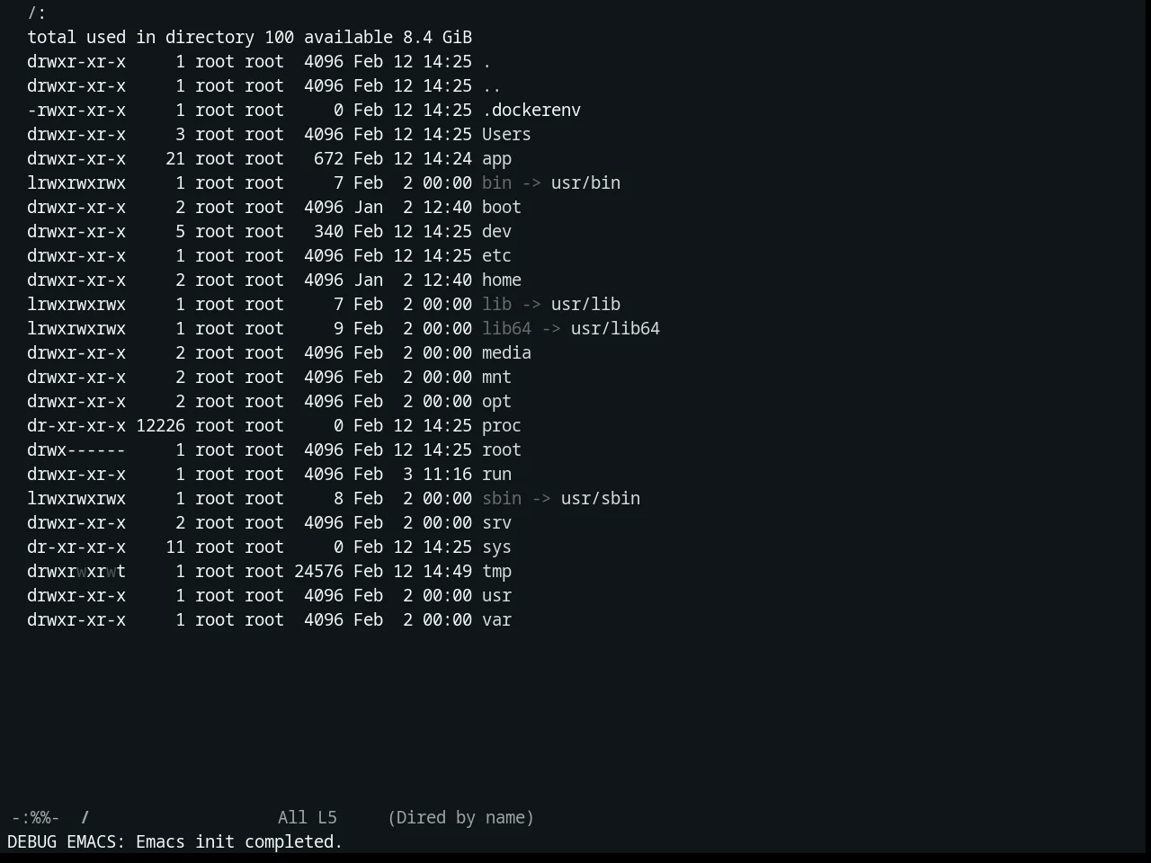Open the var directory
Viewport: 1151px width, 863px height.
pyautogui.click(x=496, y=619)
